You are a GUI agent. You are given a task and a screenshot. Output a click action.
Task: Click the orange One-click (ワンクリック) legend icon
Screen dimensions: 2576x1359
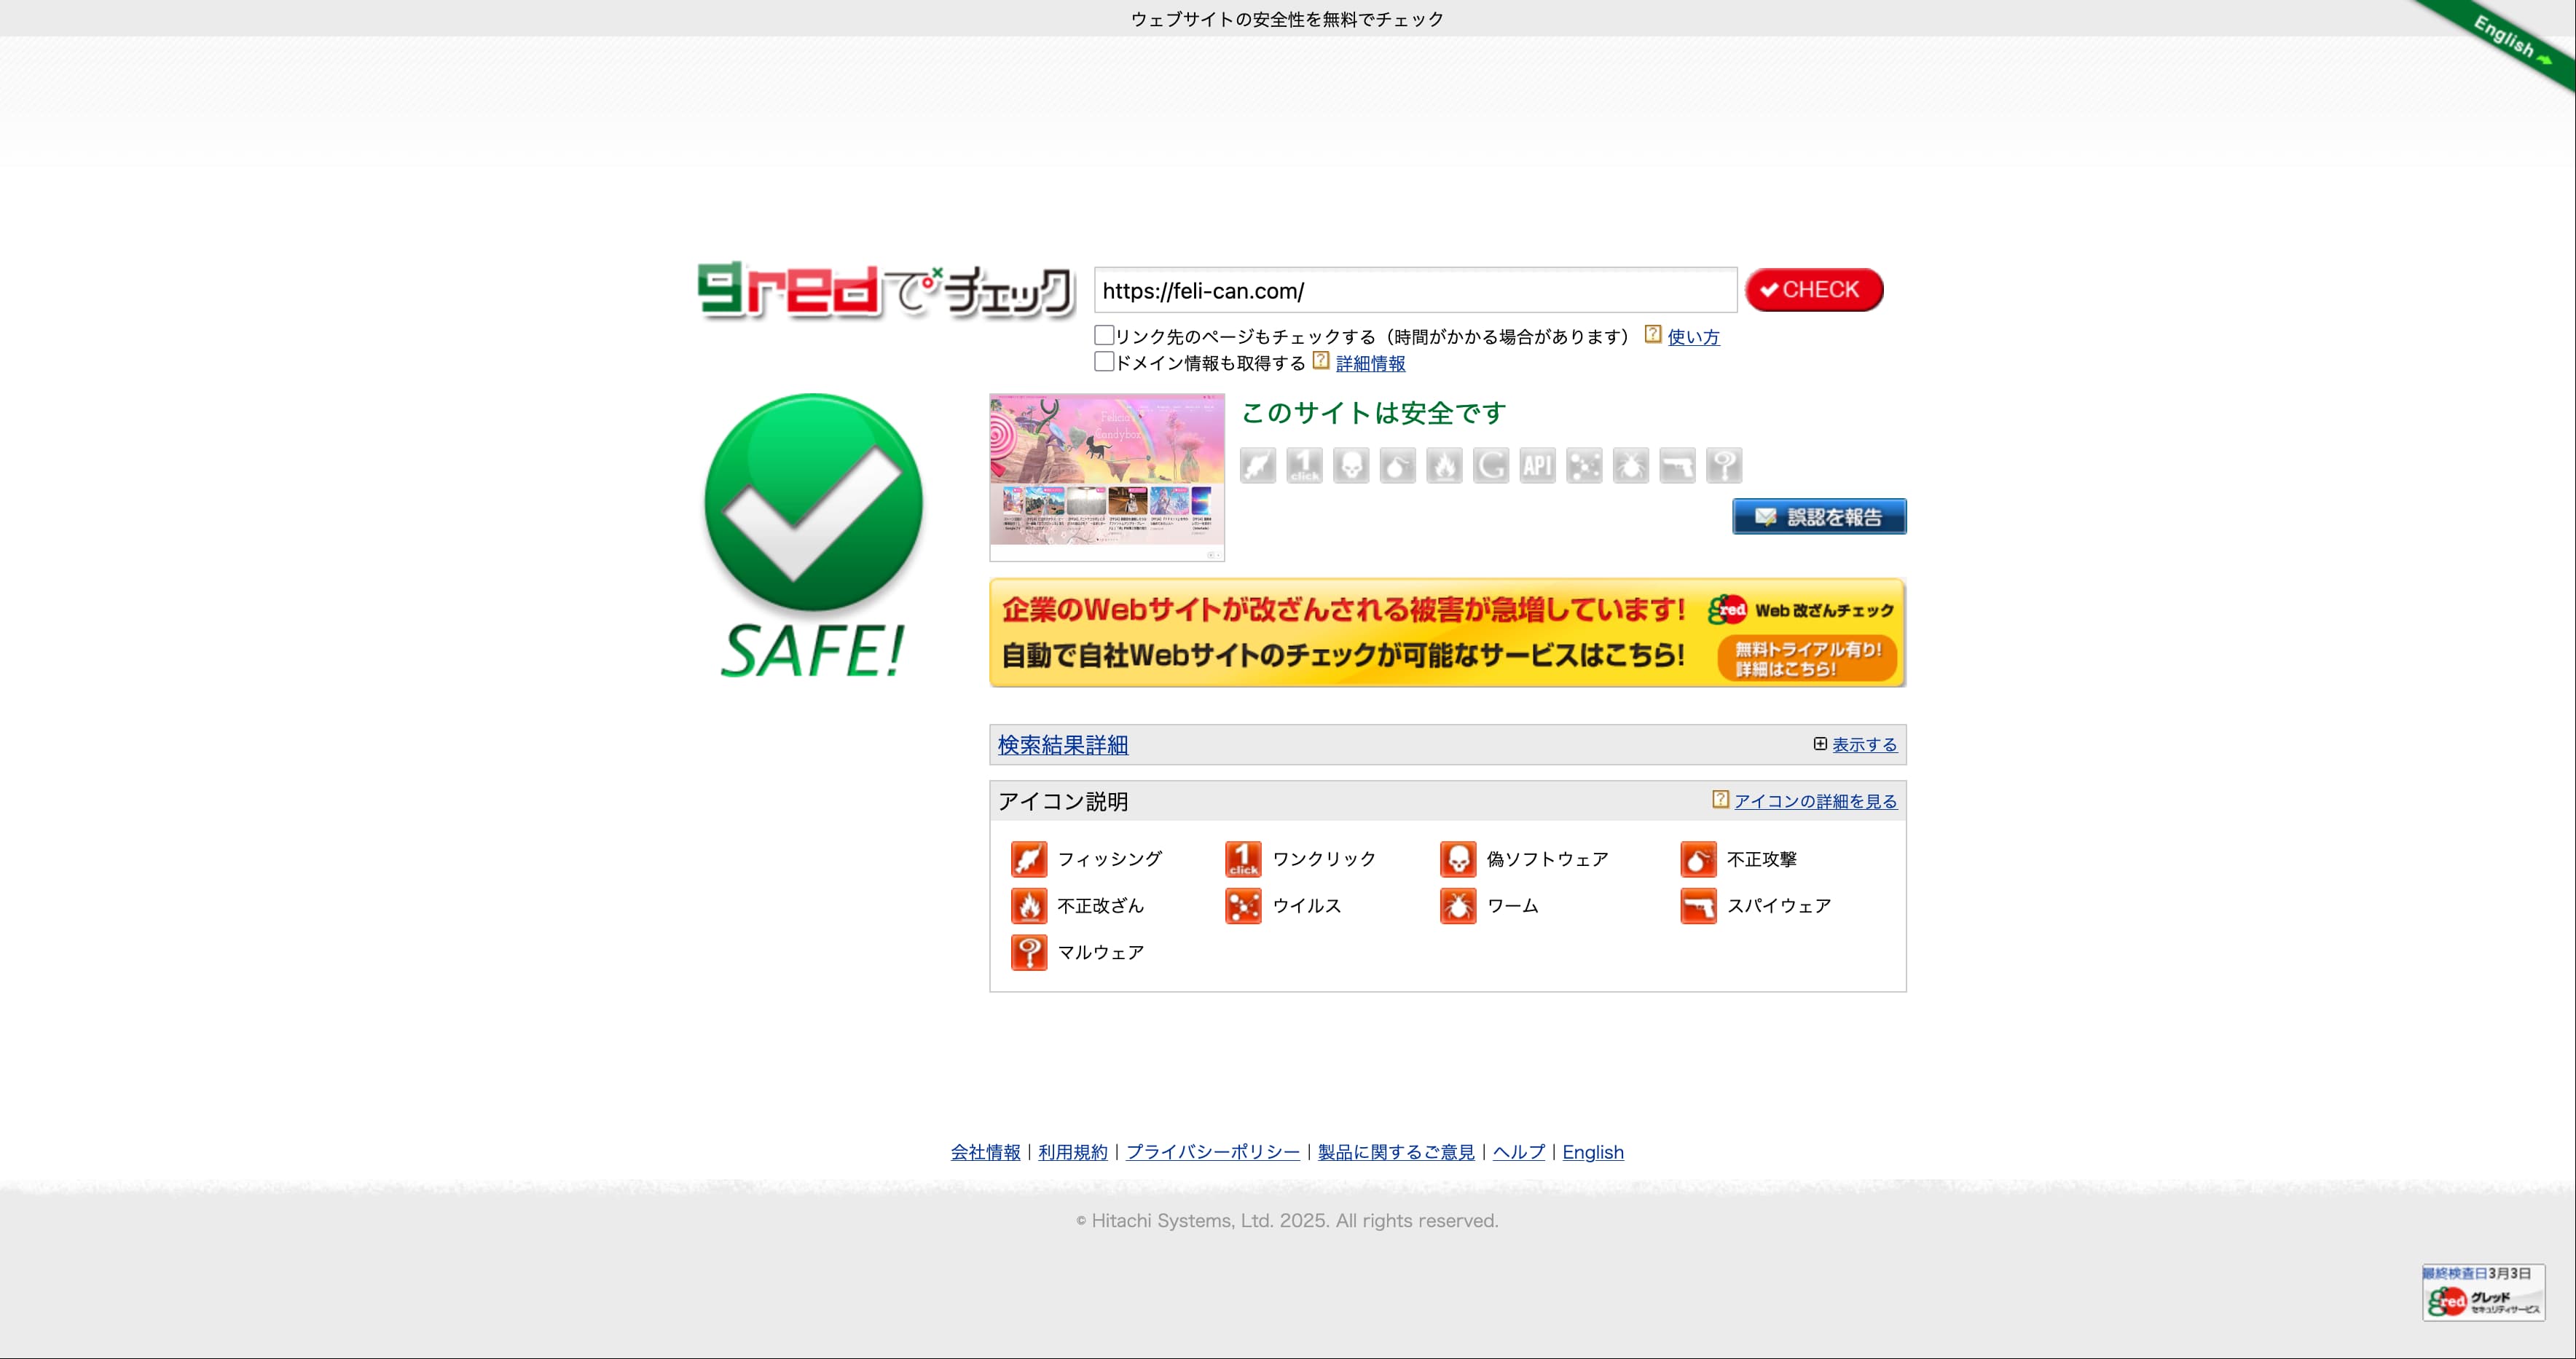(1243, 859)
